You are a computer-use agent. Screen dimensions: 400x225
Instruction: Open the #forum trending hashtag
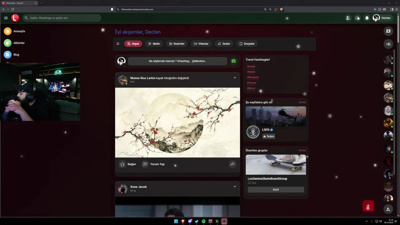[252, 83]
